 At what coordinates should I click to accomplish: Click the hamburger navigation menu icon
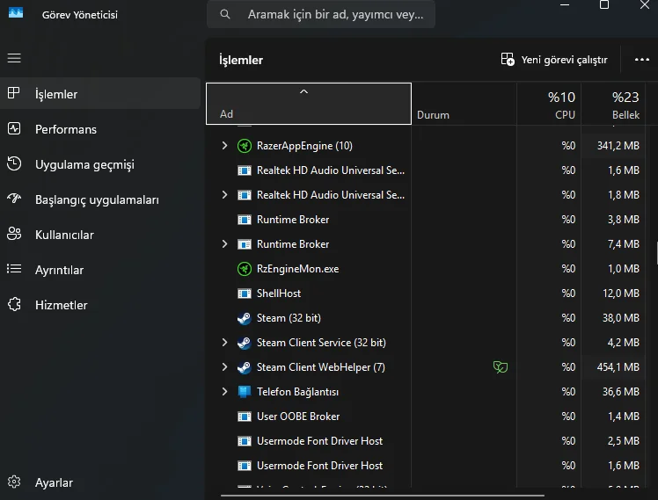tap(14, 58)
